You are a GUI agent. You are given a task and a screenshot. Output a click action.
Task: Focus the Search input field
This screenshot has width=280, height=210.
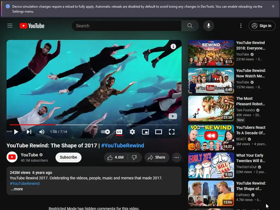click(x=126, y=26)
